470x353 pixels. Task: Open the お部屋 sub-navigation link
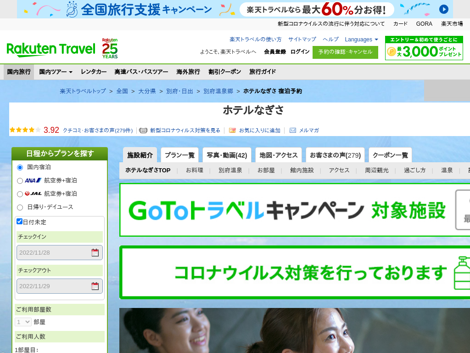tap(266, 170)
